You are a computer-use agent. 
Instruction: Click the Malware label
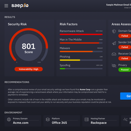pos(65,48)
